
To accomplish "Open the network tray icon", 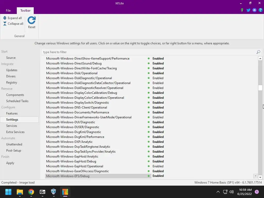I will (225, 192).
